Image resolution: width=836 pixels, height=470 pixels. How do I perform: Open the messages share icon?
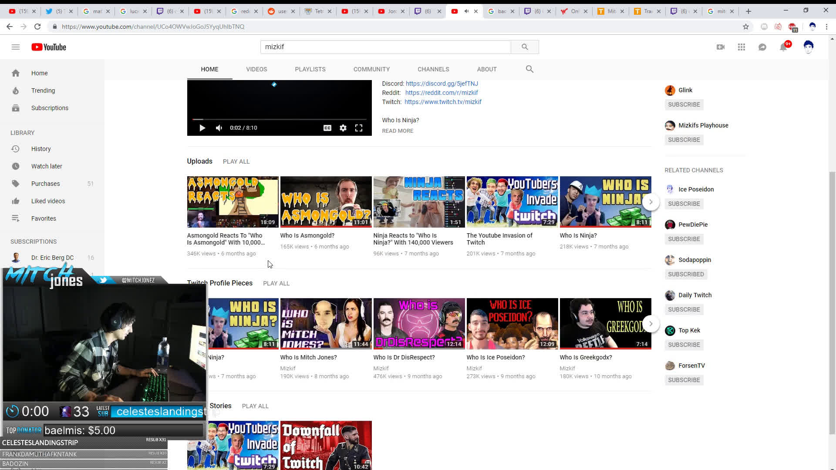762,47
